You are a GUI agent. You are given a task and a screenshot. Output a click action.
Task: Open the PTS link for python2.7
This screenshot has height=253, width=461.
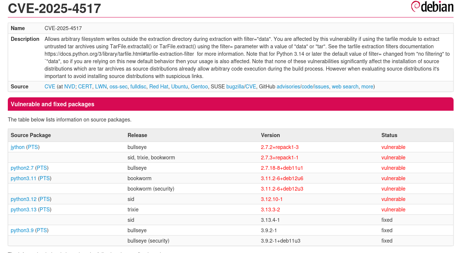[42, 168]
